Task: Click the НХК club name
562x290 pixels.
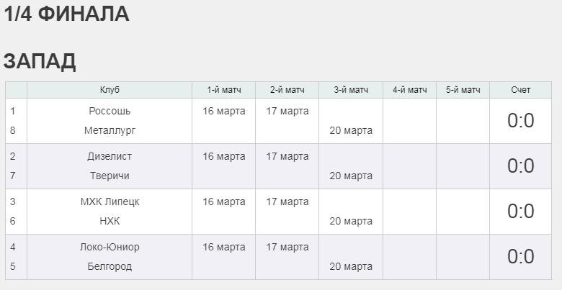Action: tap(110, 221)
